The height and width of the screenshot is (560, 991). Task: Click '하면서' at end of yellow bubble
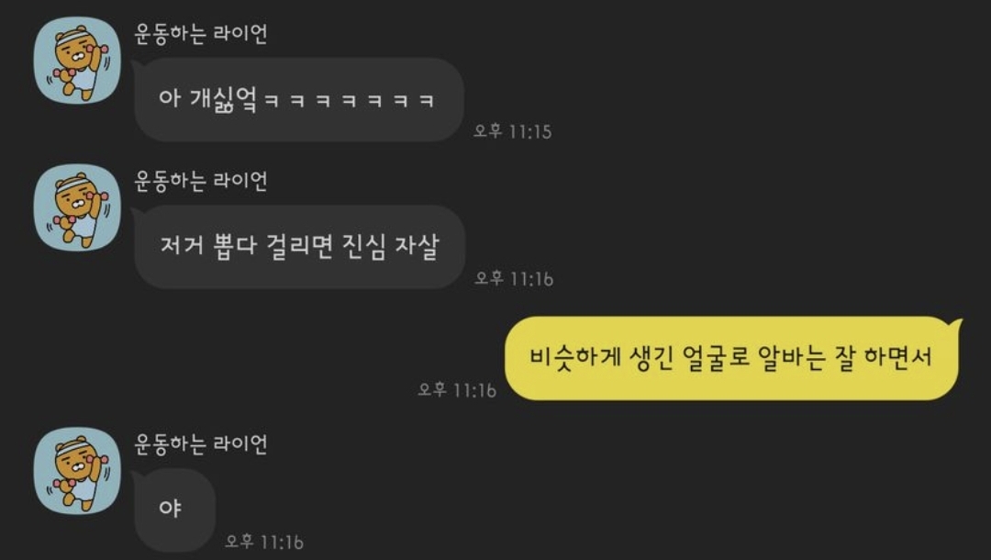tap(898, 358)
